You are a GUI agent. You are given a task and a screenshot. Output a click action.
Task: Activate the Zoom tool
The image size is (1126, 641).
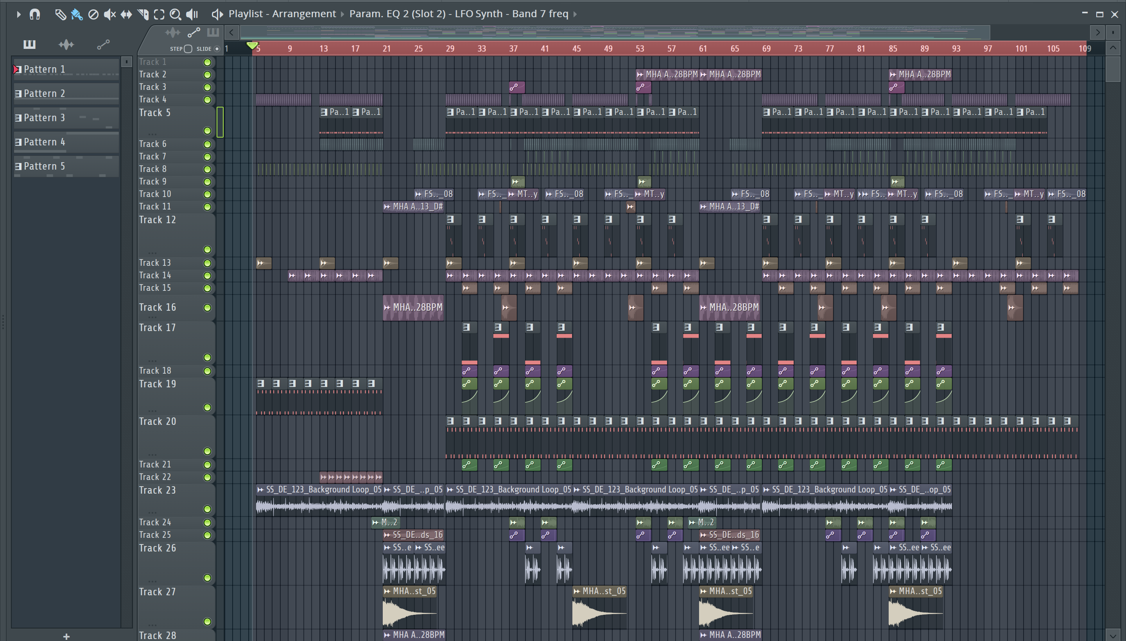[x=175, y=14]
